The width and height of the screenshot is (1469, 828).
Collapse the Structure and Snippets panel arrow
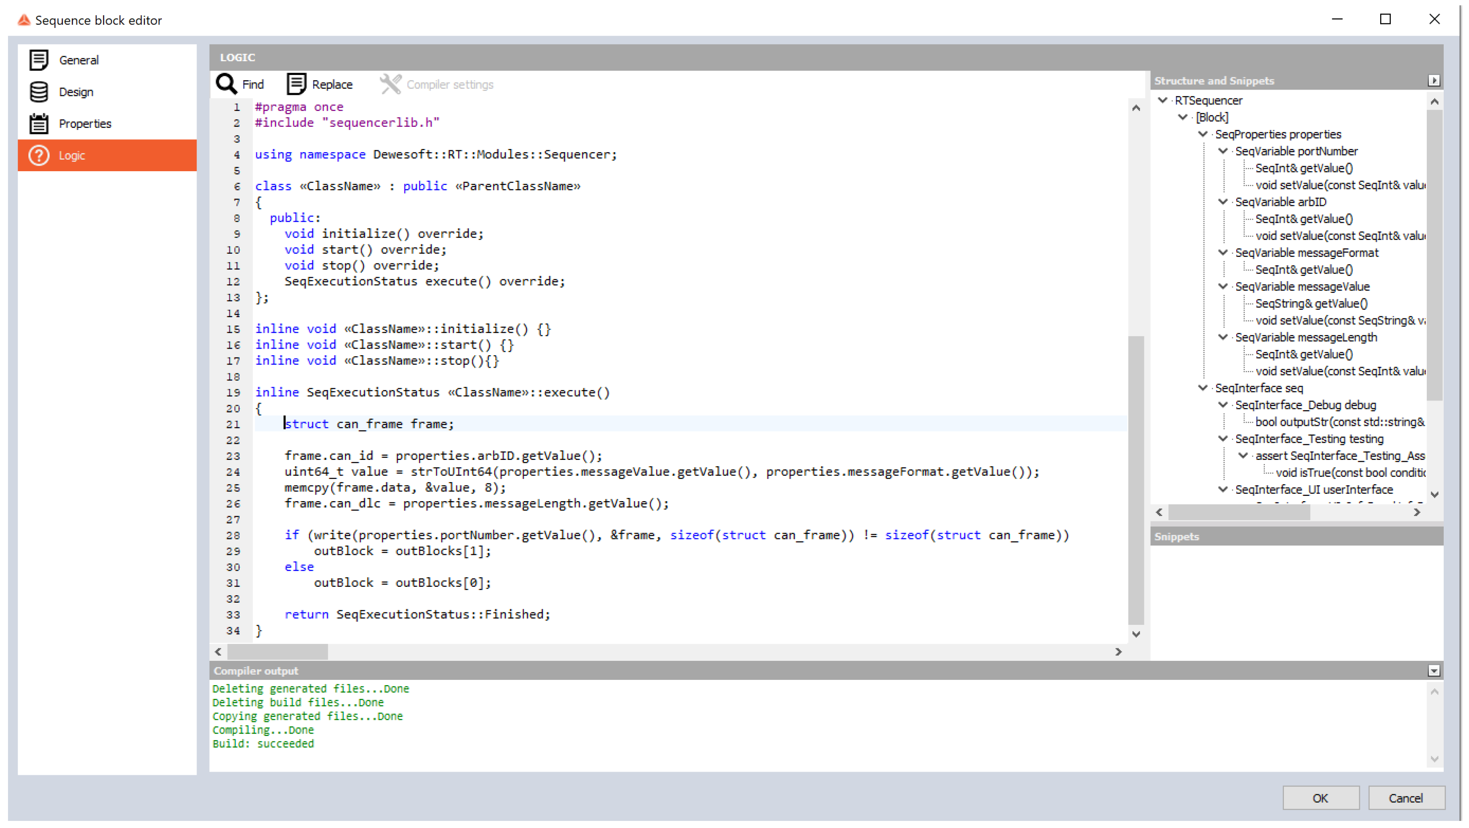pyautogui.click(x=1433, y=81)
